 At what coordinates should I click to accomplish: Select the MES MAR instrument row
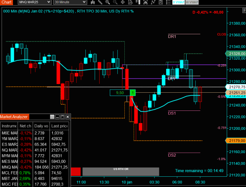click(35, 161)
